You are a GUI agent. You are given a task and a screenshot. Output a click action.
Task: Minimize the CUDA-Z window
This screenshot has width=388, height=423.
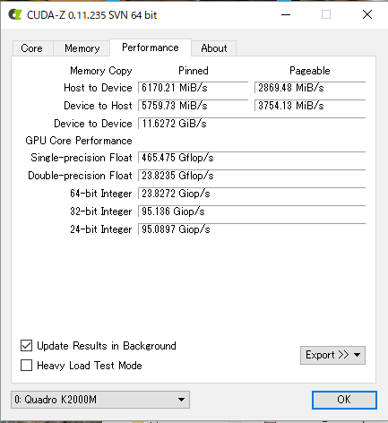coord(286,14)
